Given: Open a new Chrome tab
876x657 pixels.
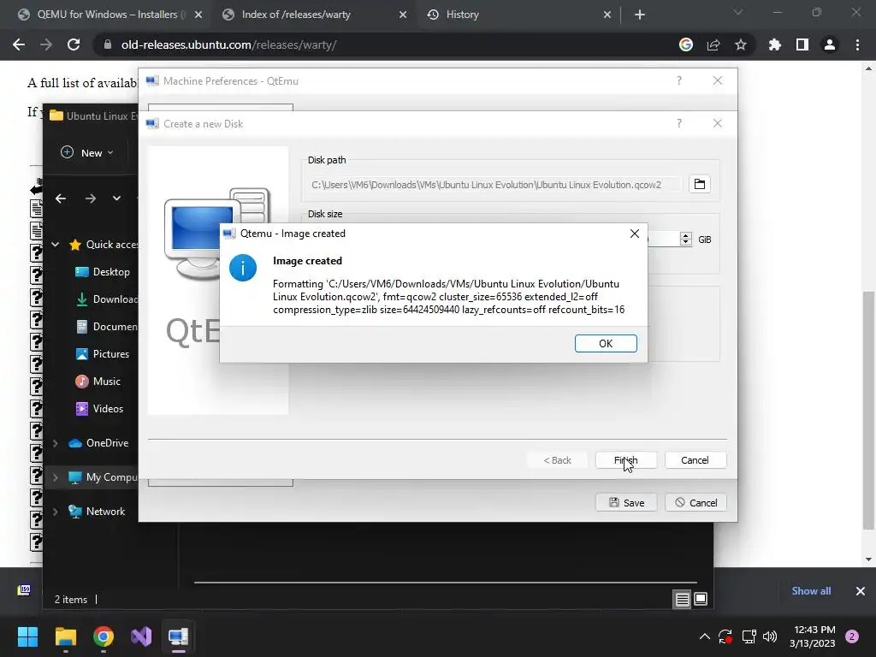Looking at the screenshot, I should 640,15.
